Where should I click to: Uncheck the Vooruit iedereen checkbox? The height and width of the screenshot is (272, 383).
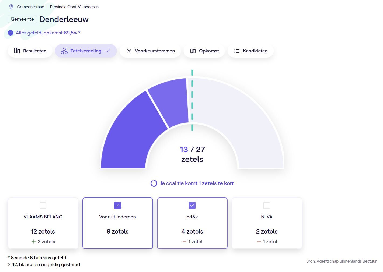[x=117, y=205]
